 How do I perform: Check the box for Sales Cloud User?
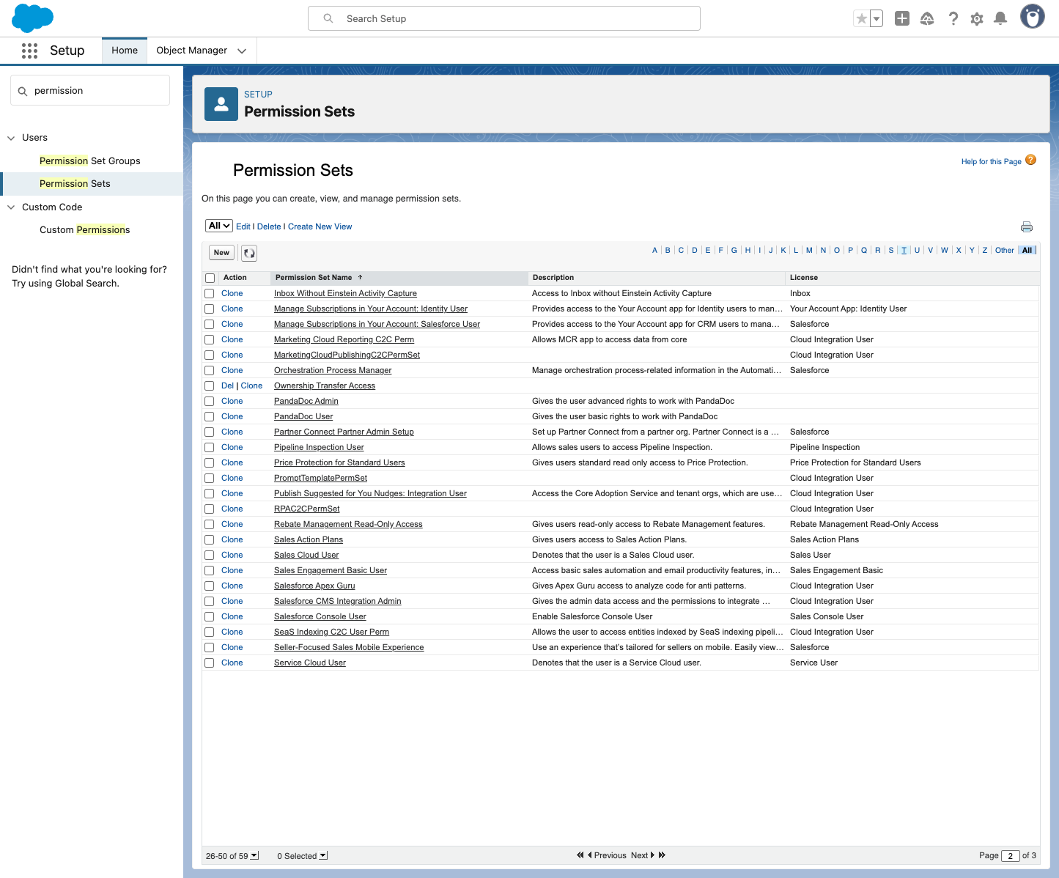(x=210, y=556)
